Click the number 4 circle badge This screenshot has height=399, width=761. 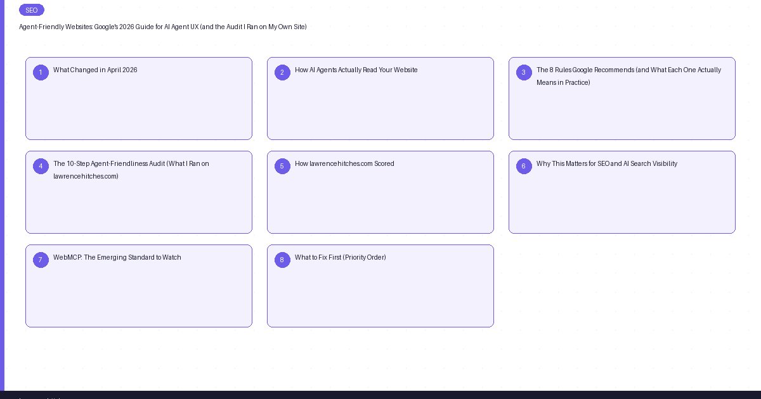(x=41, y=166)
